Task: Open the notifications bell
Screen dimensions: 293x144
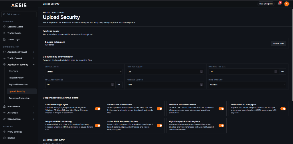Action: (x=279, y=4)
